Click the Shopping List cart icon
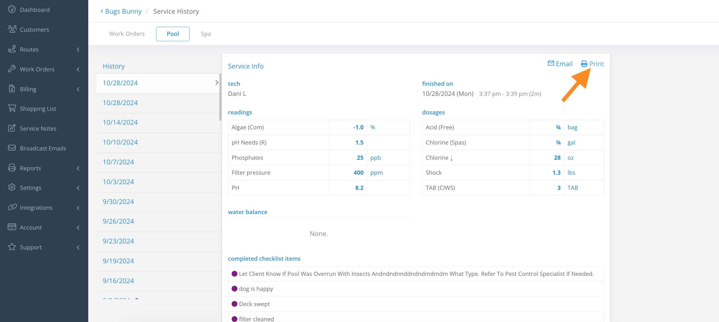The width and height of the screenshot is (719, 322). [x=12, y=108]
